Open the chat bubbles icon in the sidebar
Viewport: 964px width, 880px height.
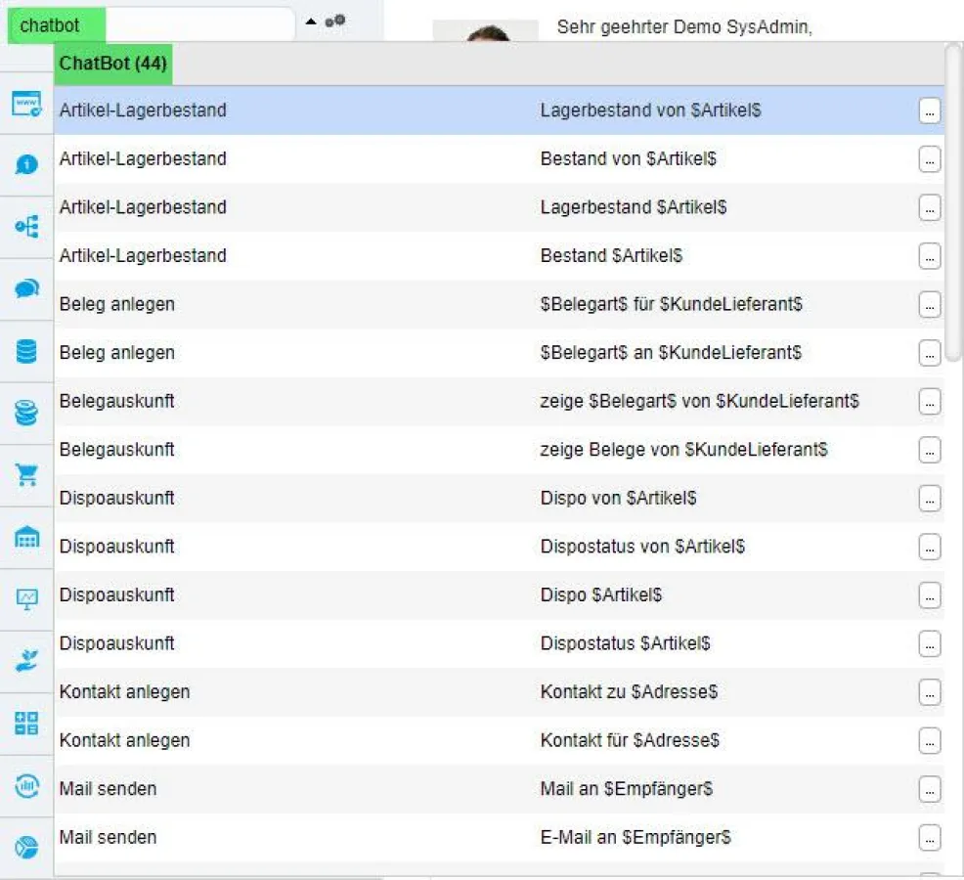[26, 288]
